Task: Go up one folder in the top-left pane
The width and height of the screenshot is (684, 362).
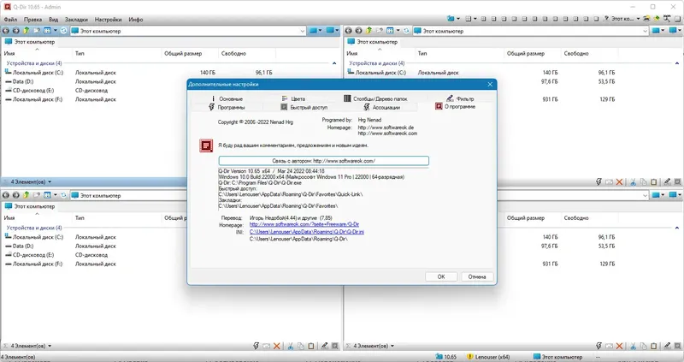Action: click(27, 31)
